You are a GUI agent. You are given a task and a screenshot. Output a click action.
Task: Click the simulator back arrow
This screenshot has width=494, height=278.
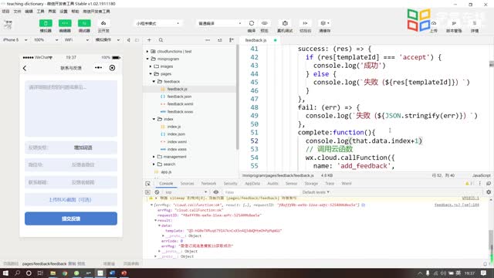coord(25,68)
